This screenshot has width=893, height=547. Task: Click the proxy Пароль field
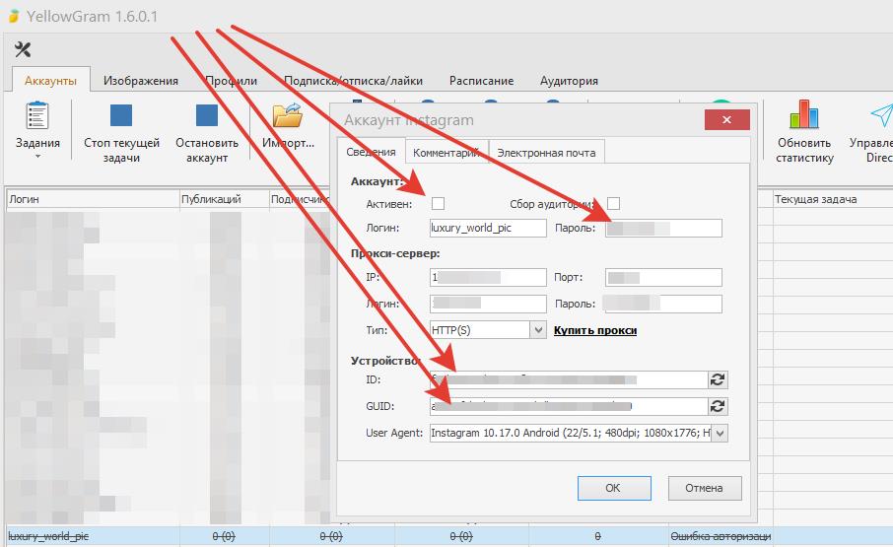[x=663, y=304]
